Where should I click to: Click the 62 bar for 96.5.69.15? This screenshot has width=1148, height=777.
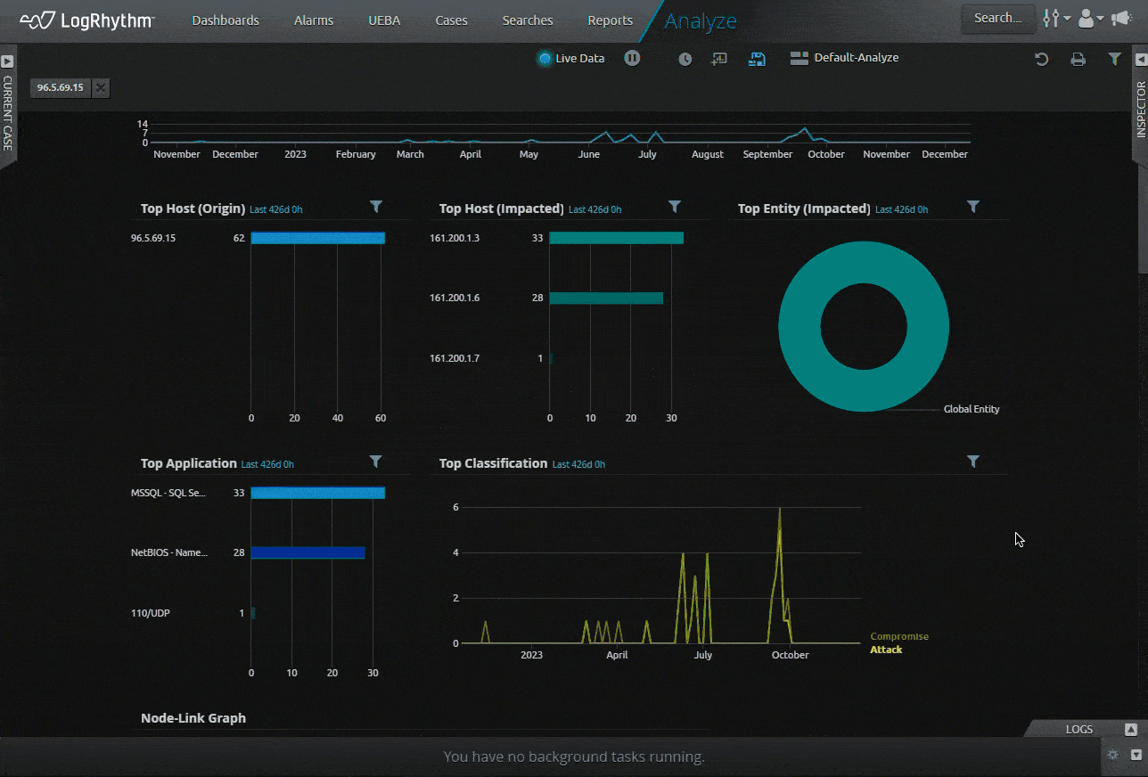tap(317, 237)
